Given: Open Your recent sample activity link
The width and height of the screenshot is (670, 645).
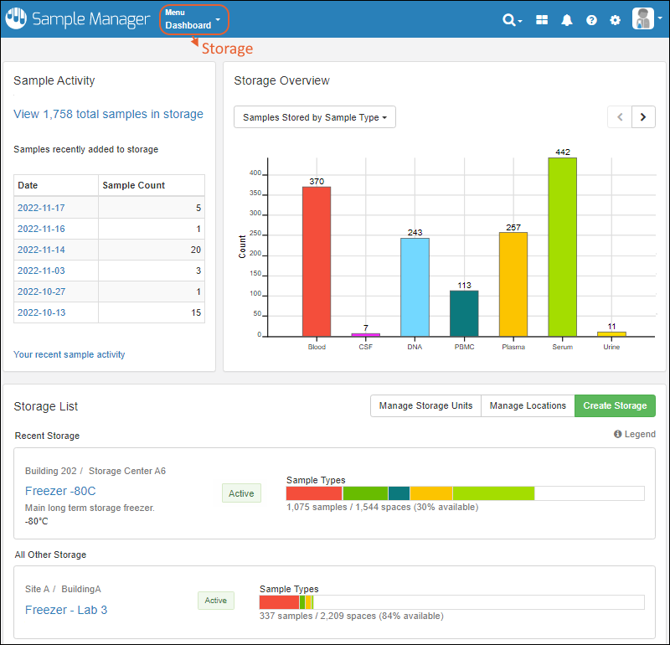Looking at the screenshot, I should tap(70, 354).
